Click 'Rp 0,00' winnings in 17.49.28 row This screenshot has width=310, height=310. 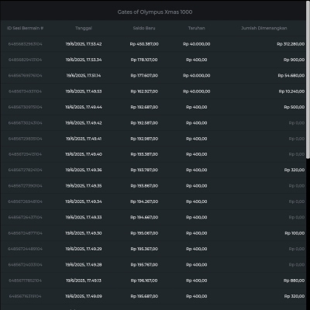[x=297, y=265]
